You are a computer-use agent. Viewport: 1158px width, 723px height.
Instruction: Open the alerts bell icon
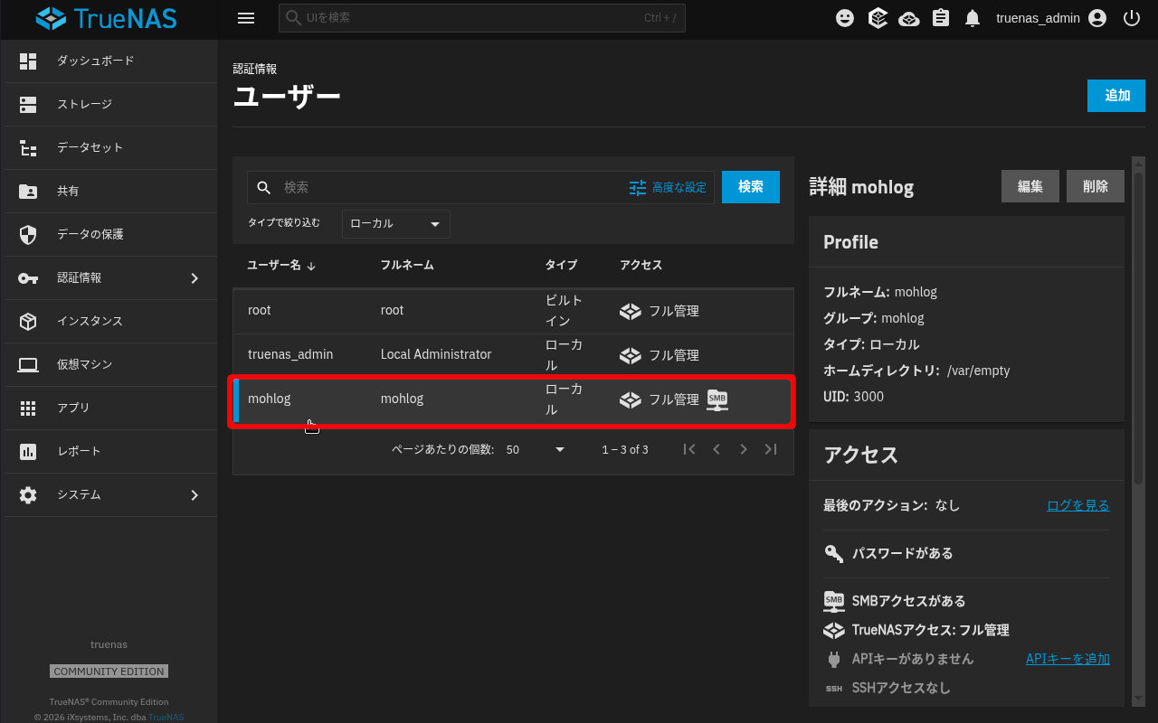click(x=973, y=18)
